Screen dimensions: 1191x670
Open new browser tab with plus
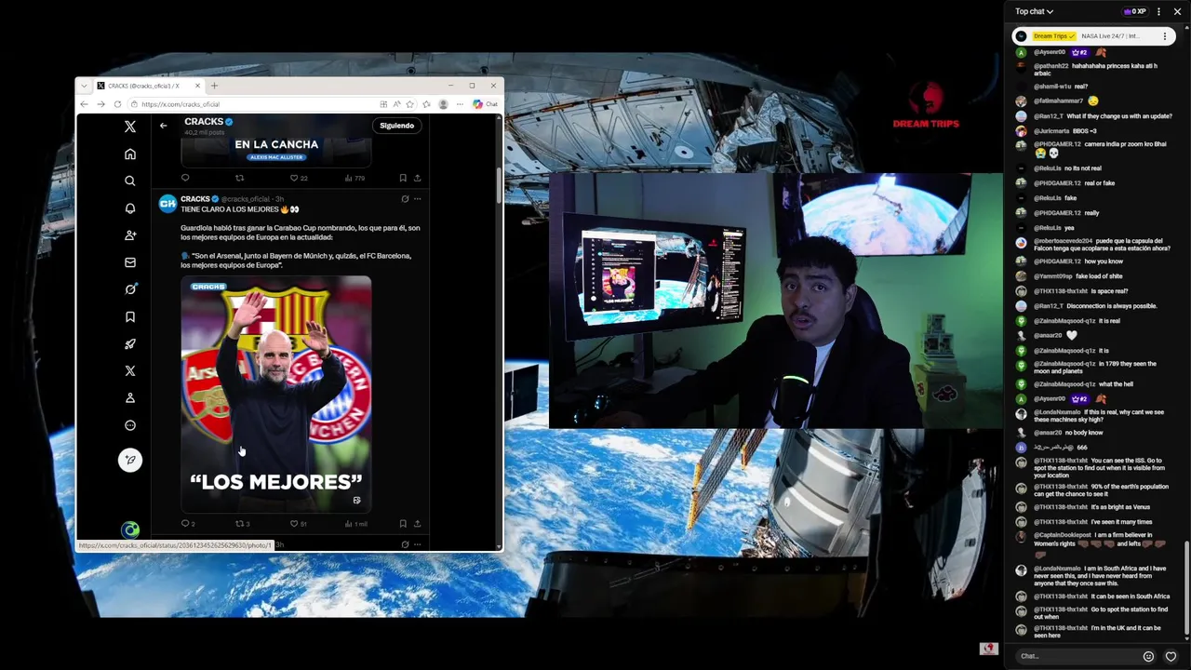(214, 86)
